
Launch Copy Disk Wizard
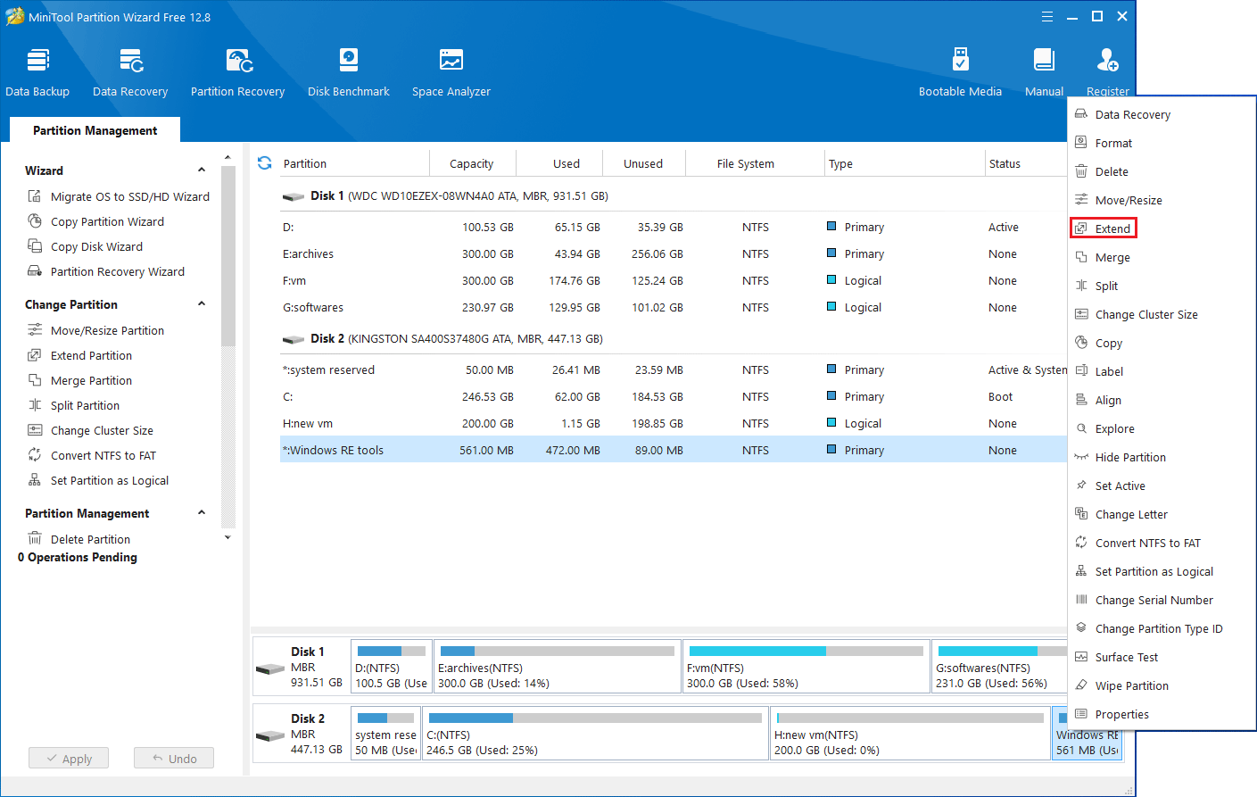coord(86,246)
